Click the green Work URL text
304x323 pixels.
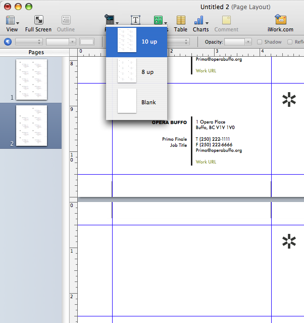point(206,162)
